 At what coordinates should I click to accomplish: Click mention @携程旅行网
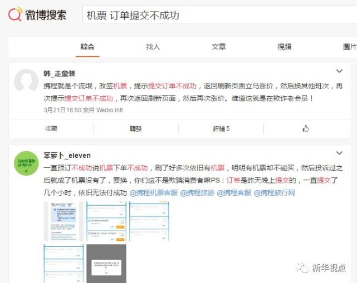click(x=275, y=193)
